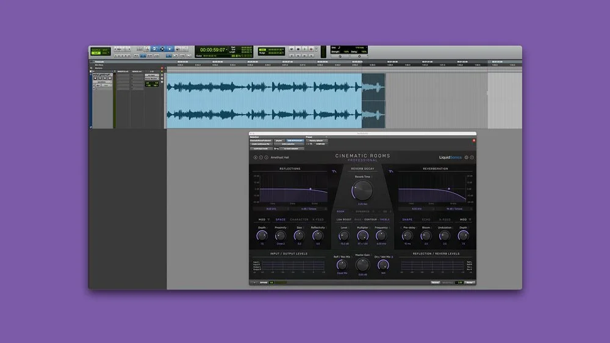Select the Trim tool in Pro Tools toolbar
The width and height of the screenshot is (610, 343).
[154, 49]
